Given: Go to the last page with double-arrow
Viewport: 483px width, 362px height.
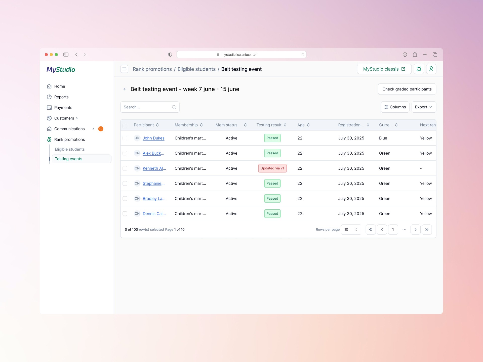Looking at the screenshot, I should [427, 230].
